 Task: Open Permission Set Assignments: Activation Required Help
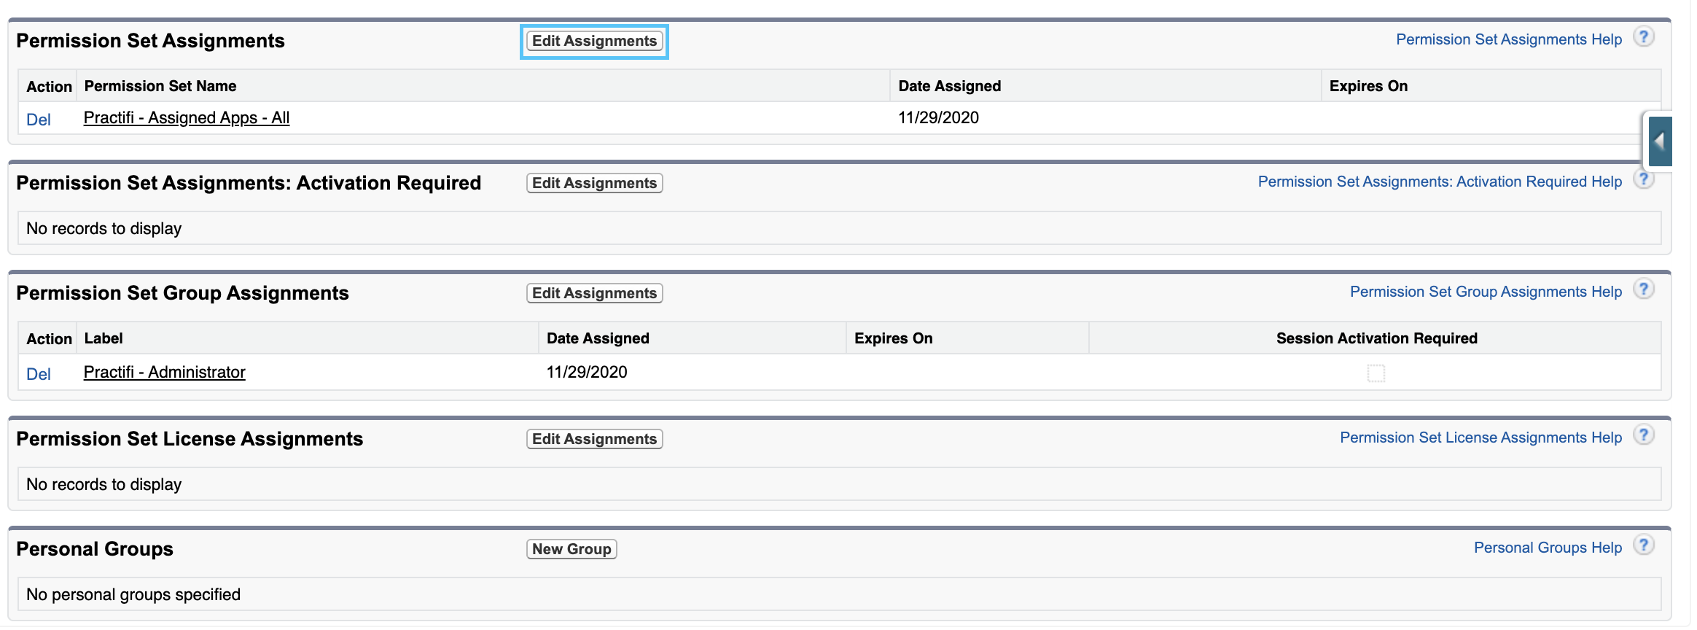pyautogui.click(x=1440, y=182)
